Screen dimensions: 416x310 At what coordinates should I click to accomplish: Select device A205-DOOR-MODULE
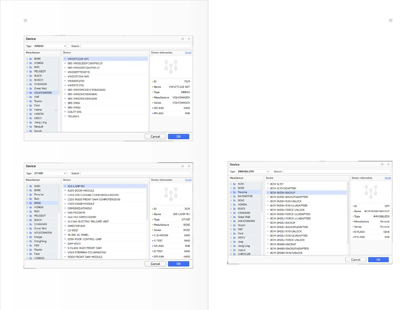coord(105,191)
